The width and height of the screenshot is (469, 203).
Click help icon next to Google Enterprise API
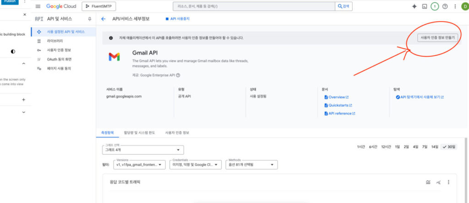[x=178, y=76]
